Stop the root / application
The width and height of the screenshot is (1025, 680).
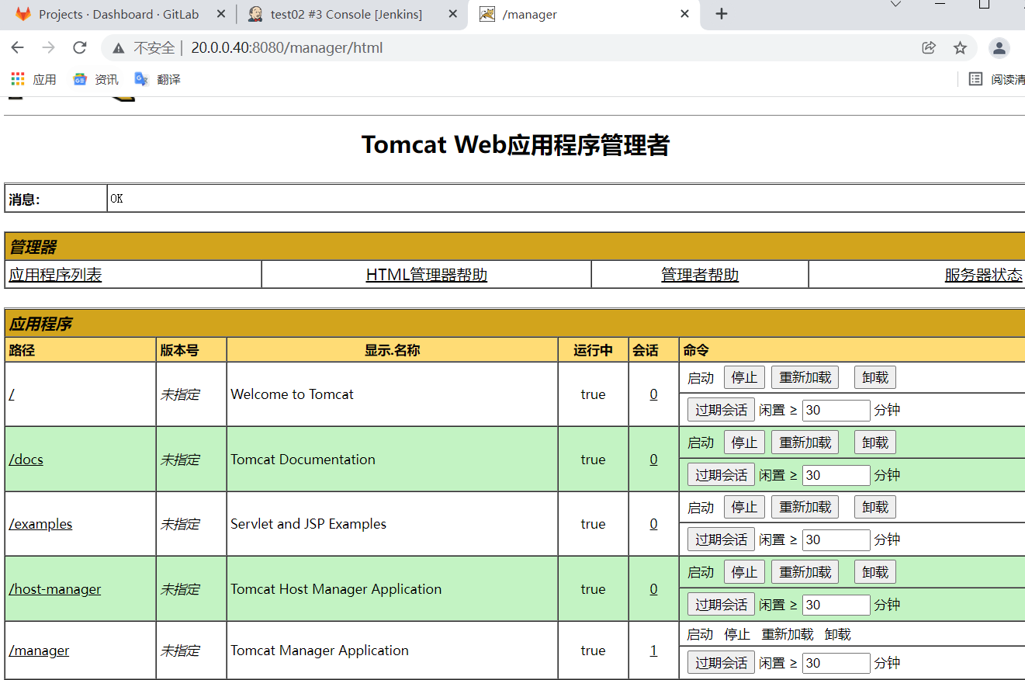tap(744, 378)
